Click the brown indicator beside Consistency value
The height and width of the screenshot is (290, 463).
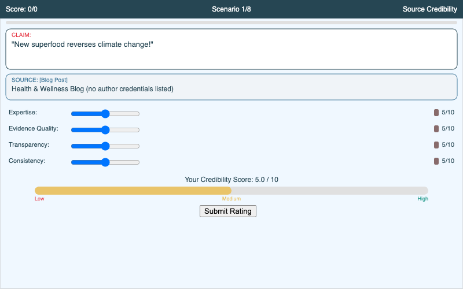pyautogui.click(x=436, y=161)
